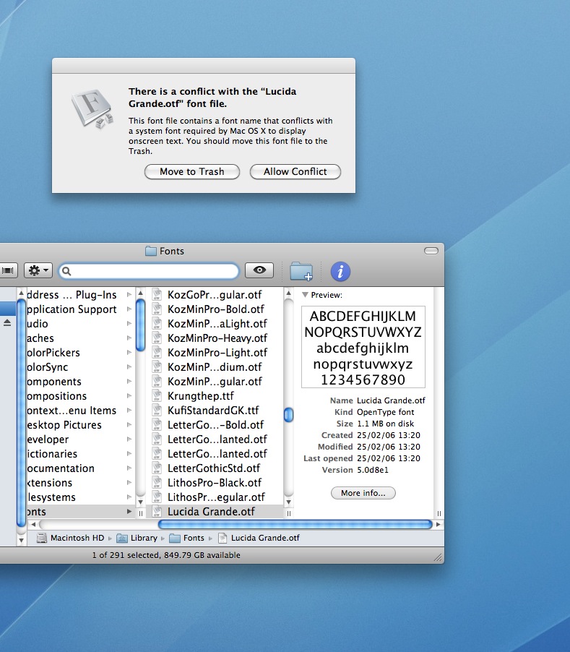The height and width of the screenshot is (652, 570).
Task: Expand arrow beside Components folder
Action: 129,382
